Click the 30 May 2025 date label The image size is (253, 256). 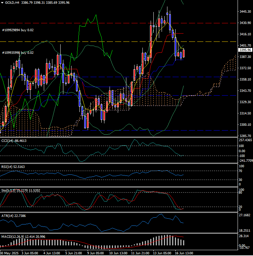(x=9, y=253)
